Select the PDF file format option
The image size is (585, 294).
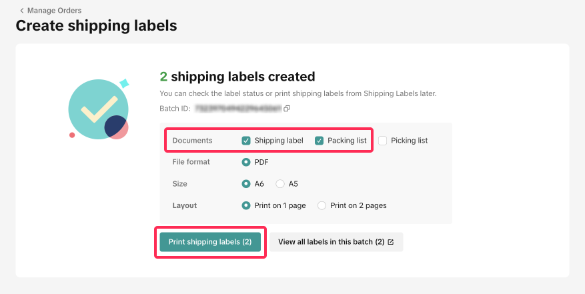[x=246, y=162]
